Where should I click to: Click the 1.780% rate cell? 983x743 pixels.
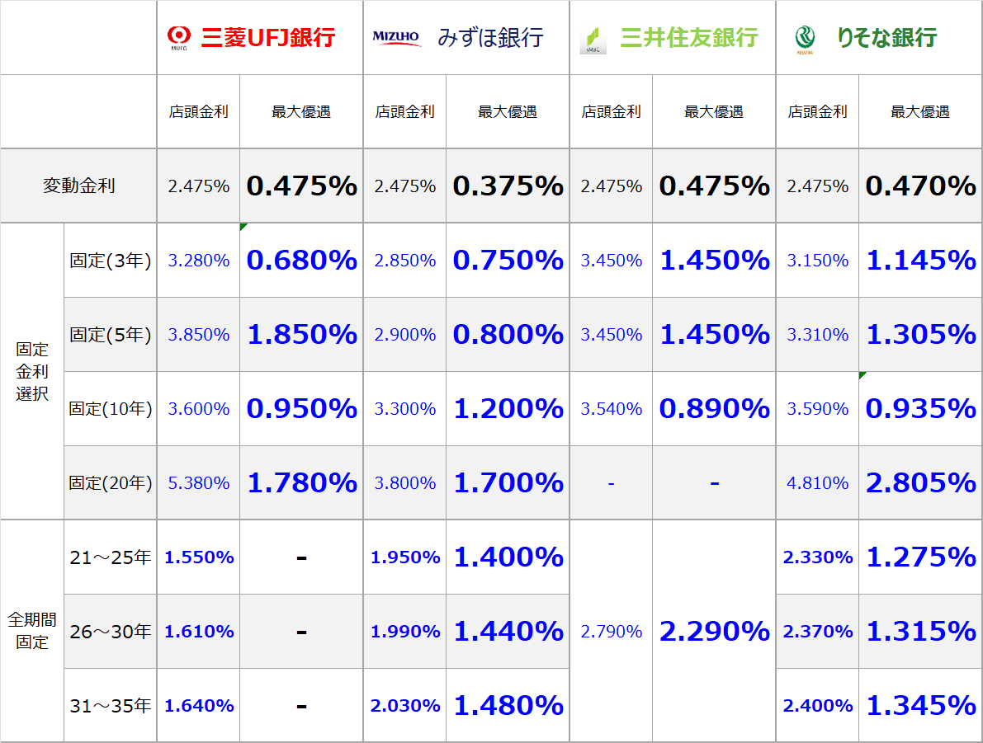click(x=301, y=482)
